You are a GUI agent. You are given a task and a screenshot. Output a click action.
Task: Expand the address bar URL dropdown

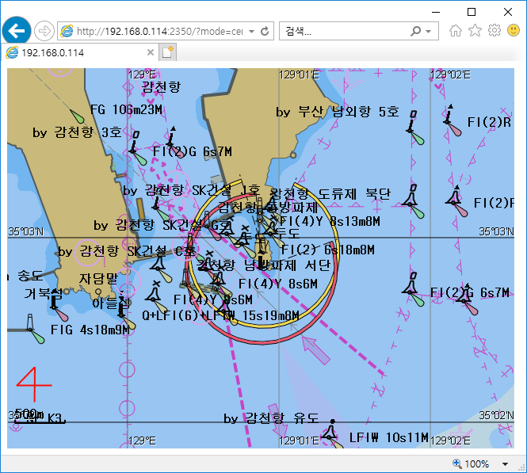[x=251, y=32]
